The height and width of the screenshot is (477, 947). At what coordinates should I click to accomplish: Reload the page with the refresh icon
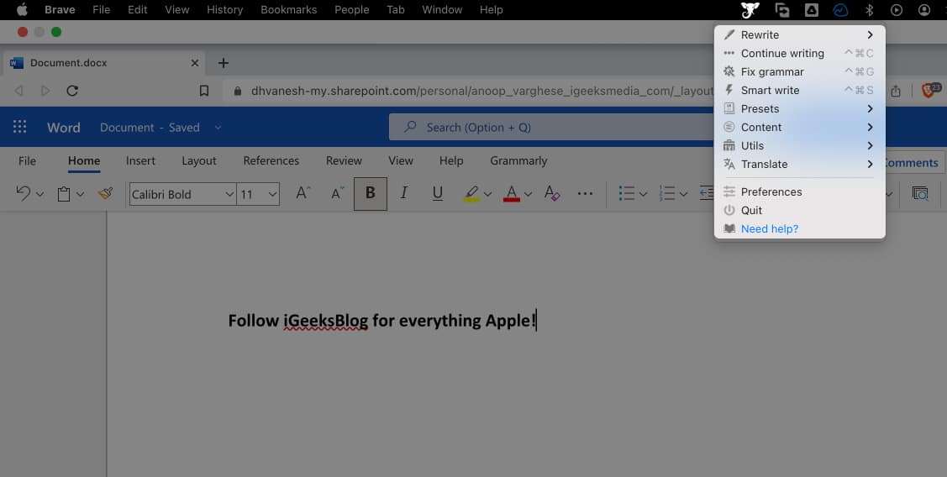72,91
